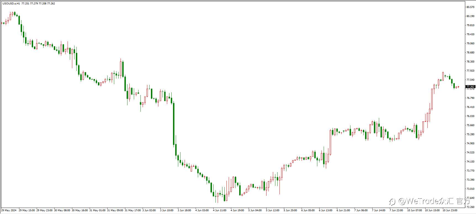Click the 7 Jun 14:00 time label

[379, 210]
